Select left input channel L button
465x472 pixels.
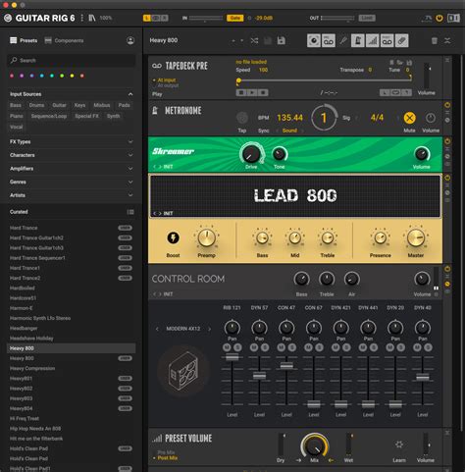click(x=147, y=18)
